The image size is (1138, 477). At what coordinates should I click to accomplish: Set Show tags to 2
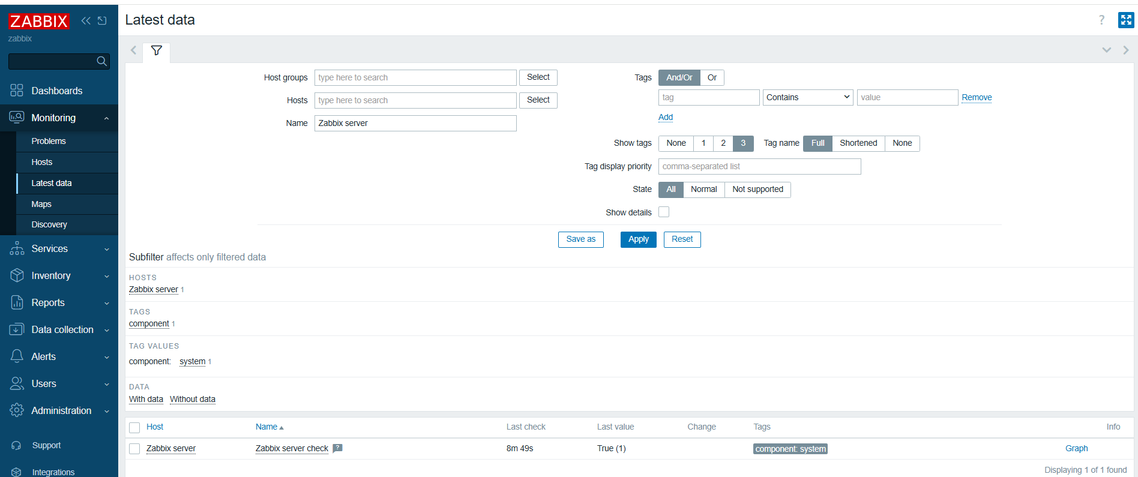[723, 143]
